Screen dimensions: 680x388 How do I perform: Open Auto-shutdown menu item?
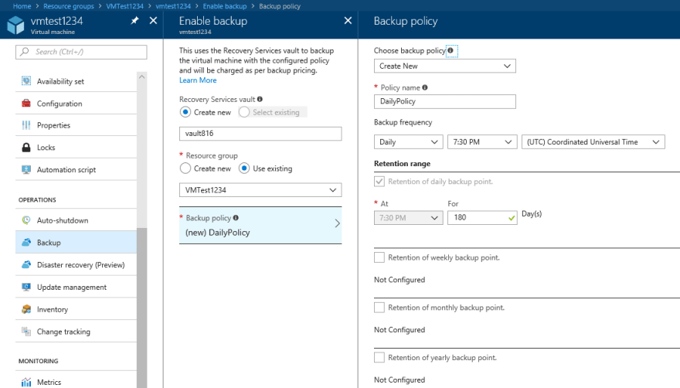tap(76, 220)
